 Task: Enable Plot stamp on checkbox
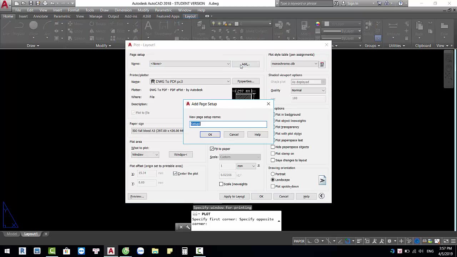click(x=273, y=153)
